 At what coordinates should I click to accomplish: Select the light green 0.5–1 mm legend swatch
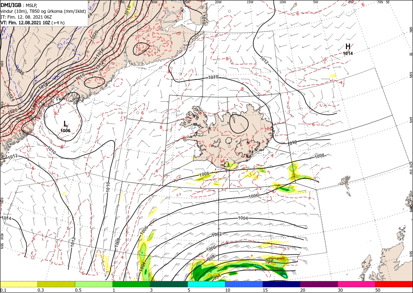[94, 284]
